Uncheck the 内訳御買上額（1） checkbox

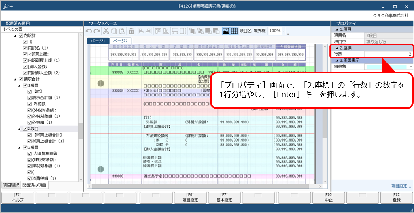click(x=25, y=60)
